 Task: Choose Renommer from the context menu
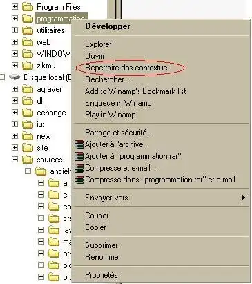click(161, 257)
